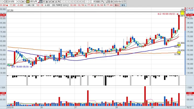Screen dimensions: 194x109
Task: Click the 197,250 horizontal line label
Action: [x=10, y=11]
